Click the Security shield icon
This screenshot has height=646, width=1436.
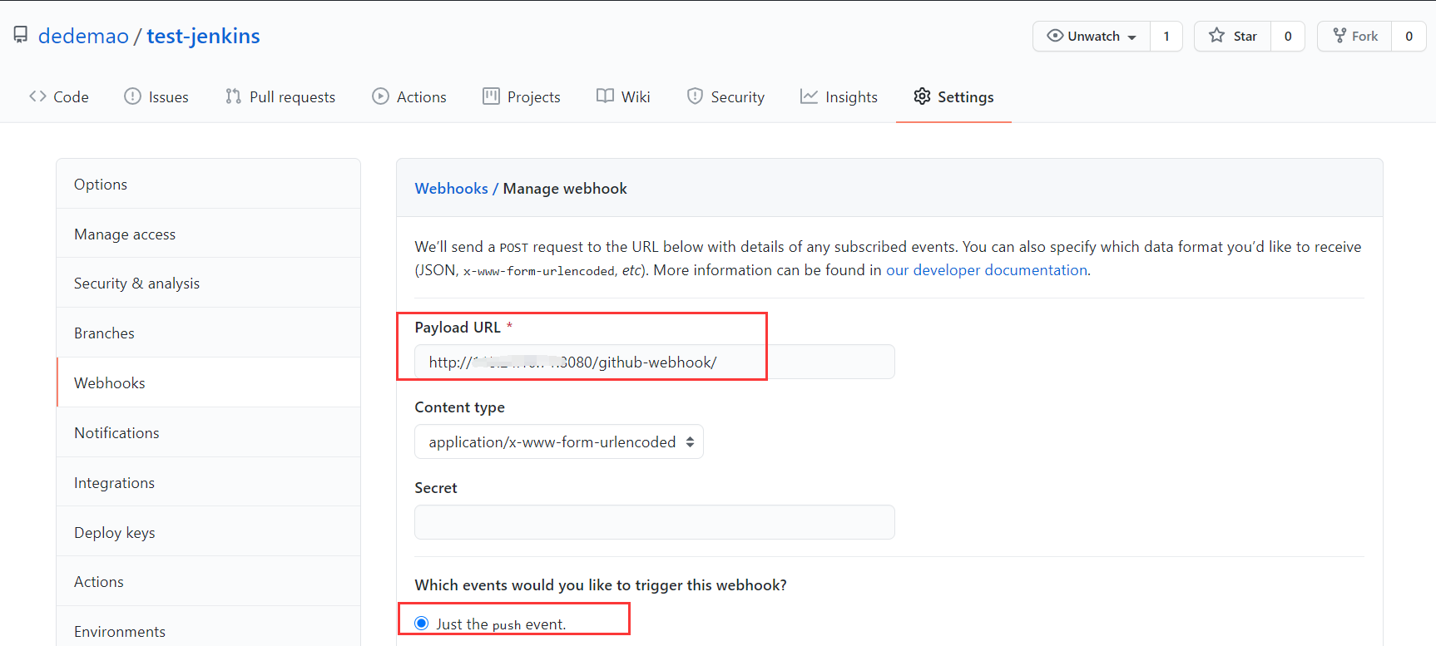(695, 96)
